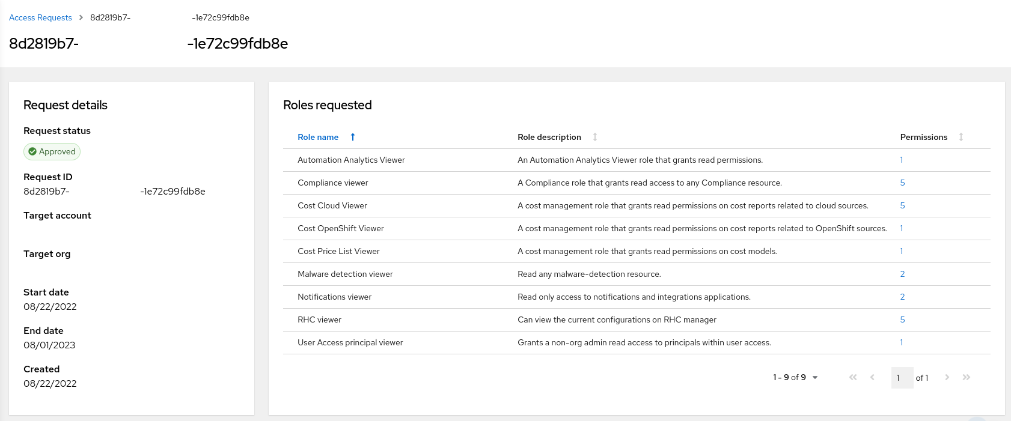This screenshot has width=1011, height=421.
Task: Go to first page arrows icon
Action: tap(852, 377)
